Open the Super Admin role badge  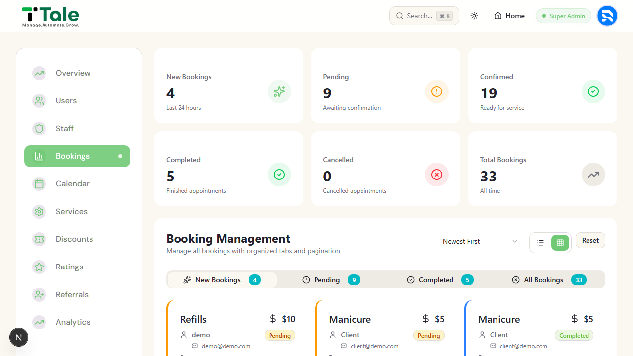[563, 16]
